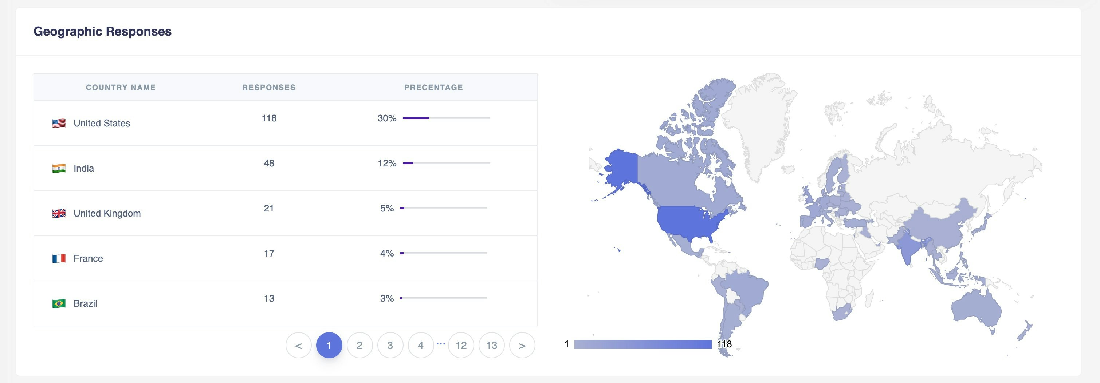Click the 4% percentage label
1100x383 pixels.
[387, 254]
